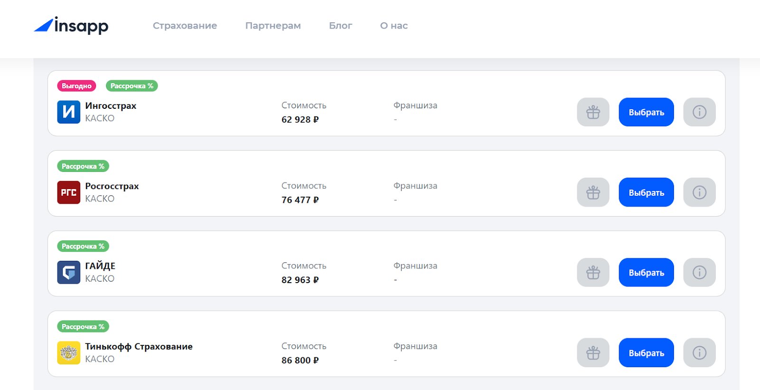Show info details for Тинькофф Страхование policy
Image resolution: width=760 pixels, height=390 pixels.
point(699,352)
